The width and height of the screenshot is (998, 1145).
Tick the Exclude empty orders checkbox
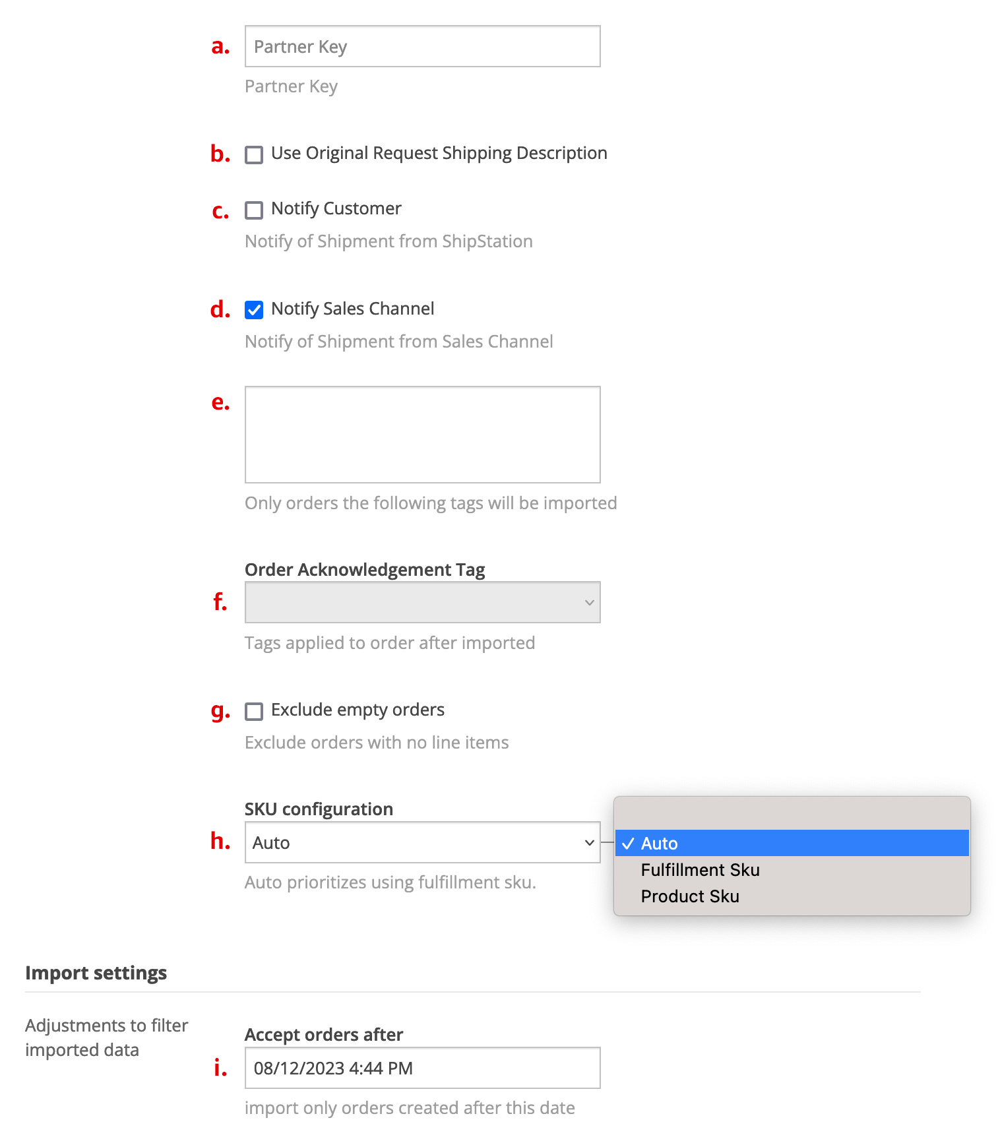pos(254,712)
